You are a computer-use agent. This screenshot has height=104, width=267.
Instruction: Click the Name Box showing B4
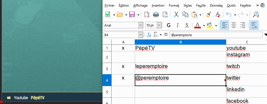(121, 35)
